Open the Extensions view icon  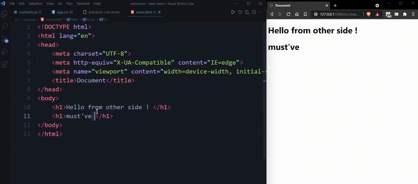[x=5, y=64]
